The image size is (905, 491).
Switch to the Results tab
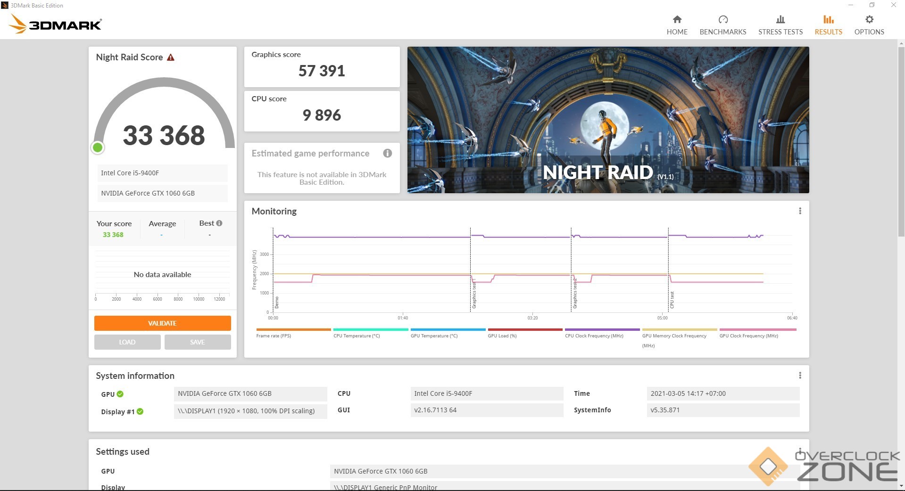(x=828, y=25)
